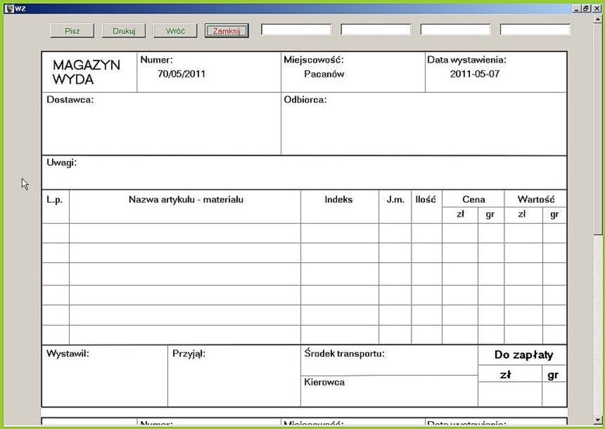This screenshot has width=605, height=429.
Task: Click the Indeks column header
Action: pos(338,200)
